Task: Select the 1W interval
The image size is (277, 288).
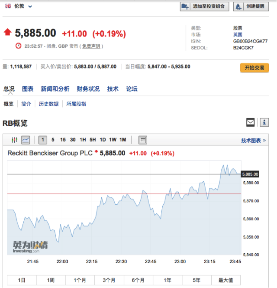Action: [113, 140]
